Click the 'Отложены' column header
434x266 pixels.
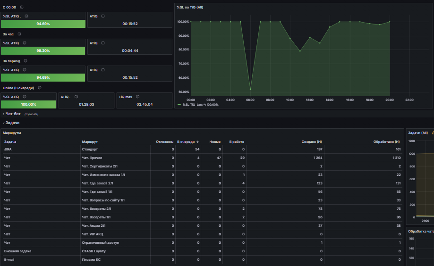point(165,142)
